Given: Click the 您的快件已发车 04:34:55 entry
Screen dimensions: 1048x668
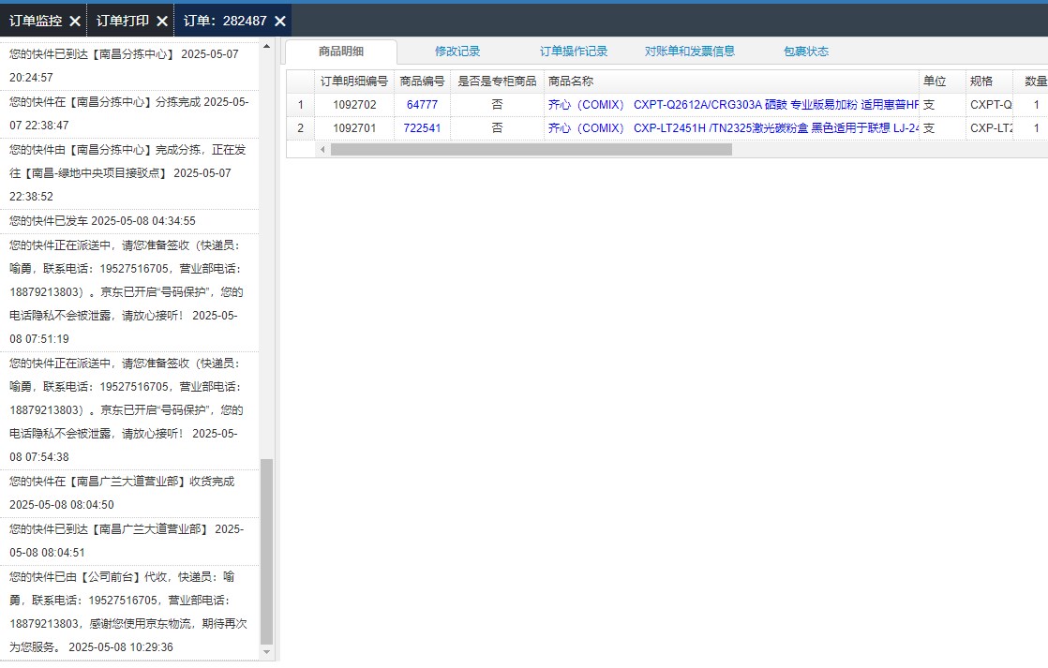Looking at the screenshot, I should pos(129,221).
